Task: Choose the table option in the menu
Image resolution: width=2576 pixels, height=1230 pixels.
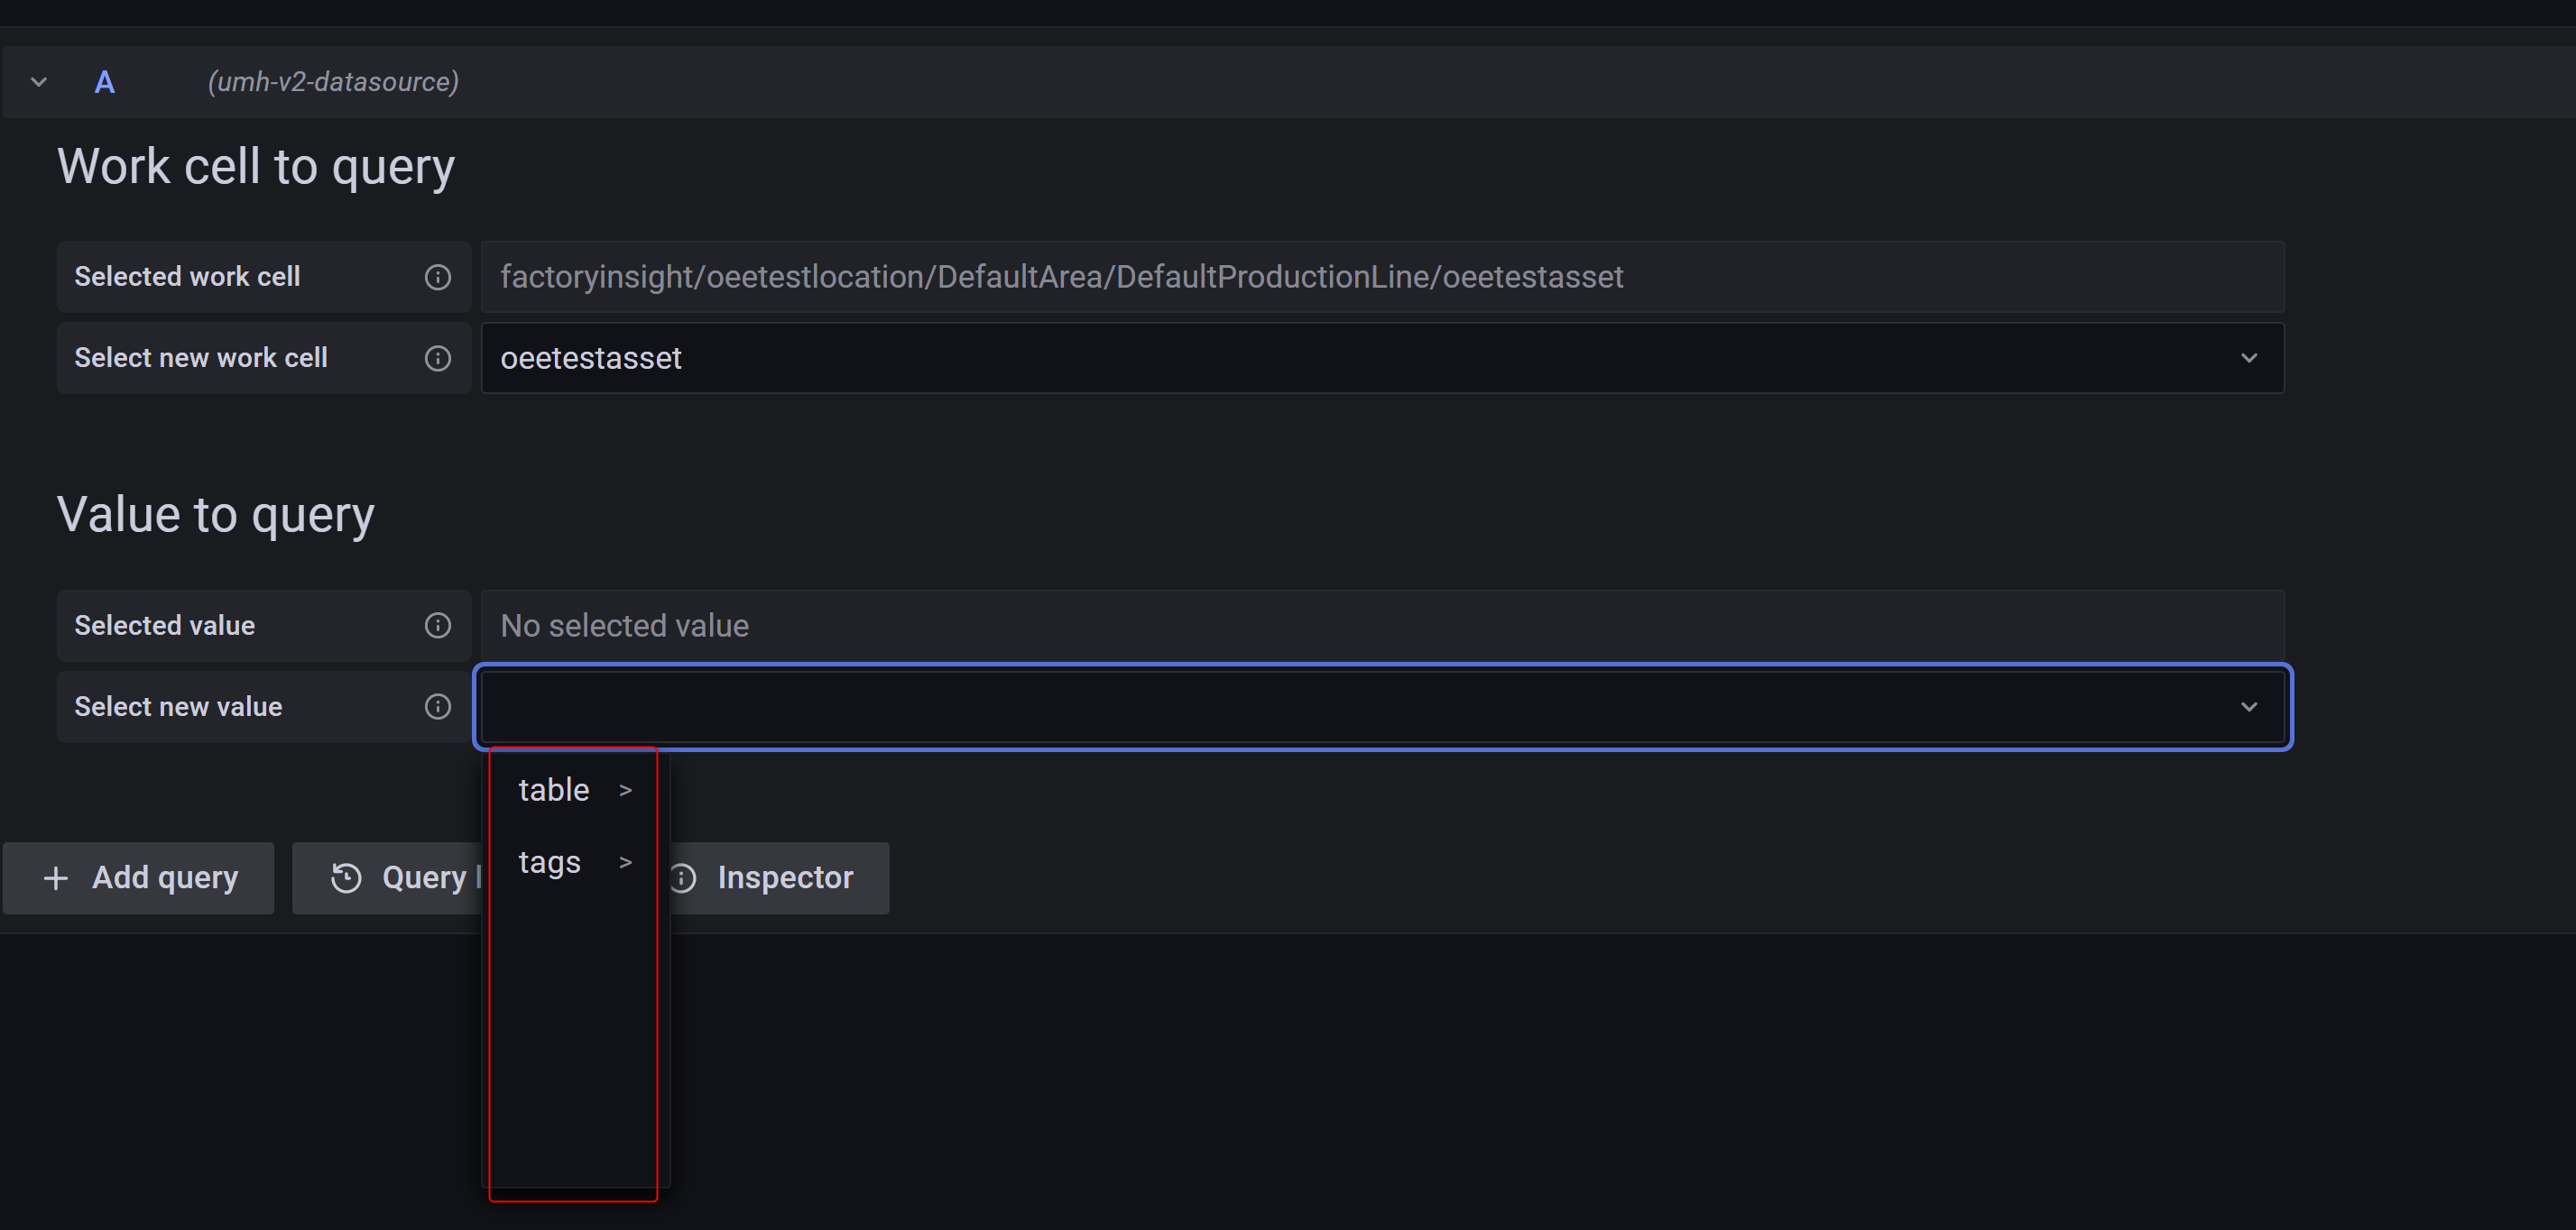Action: click(554, 790)
